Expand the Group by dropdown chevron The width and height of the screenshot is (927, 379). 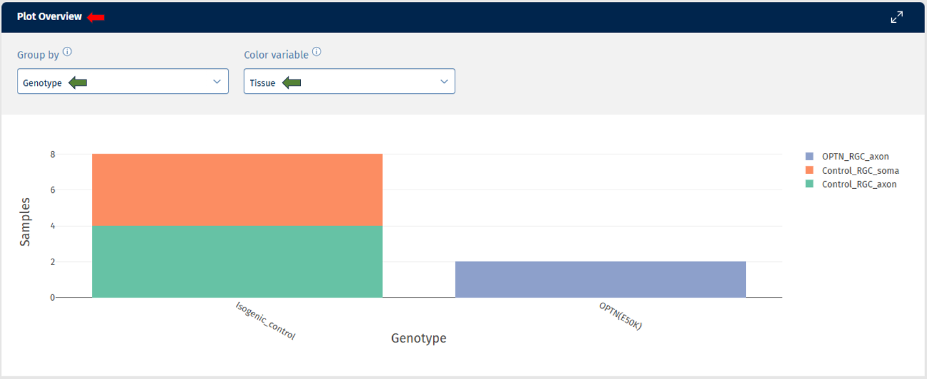pos(217,82)
